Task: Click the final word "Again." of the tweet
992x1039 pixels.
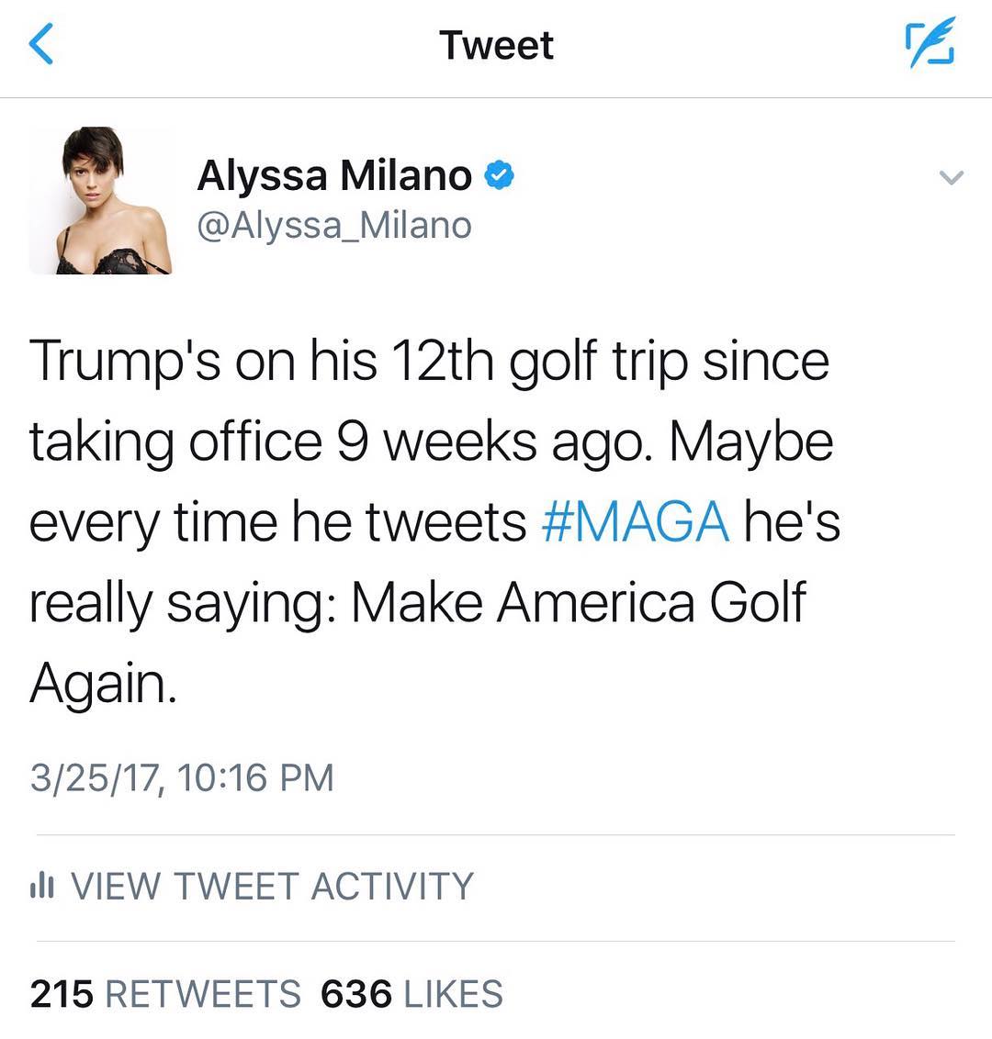Action: tap(102, 683)
